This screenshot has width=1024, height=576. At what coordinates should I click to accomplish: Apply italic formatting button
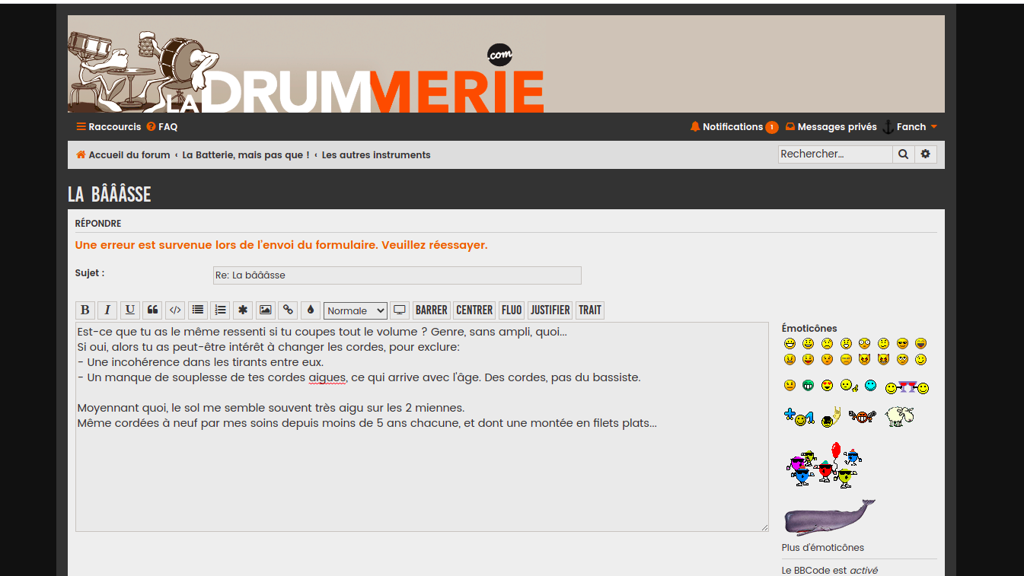click(x=107, y=310)
